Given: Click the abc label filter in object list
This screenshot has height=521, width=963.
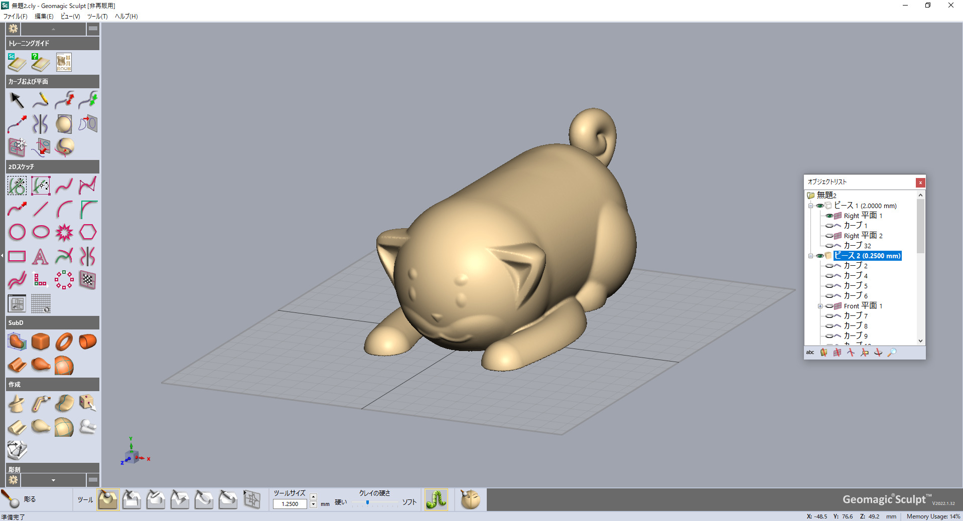Looking at the screenshot, I should pos(810,353).
